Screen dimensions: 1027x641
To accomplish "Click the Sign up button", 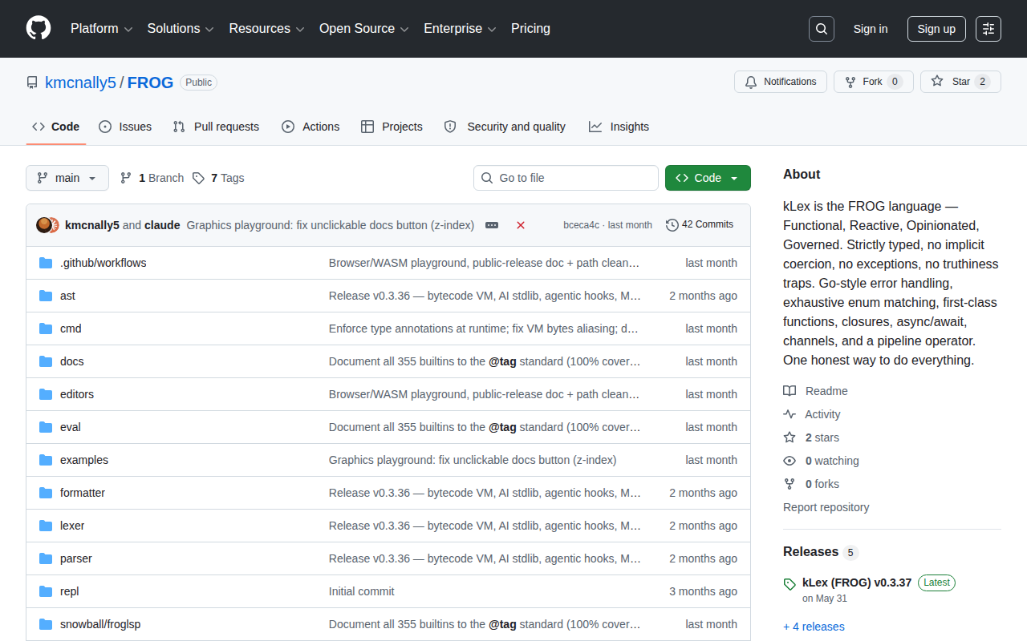I will (936, 29).
